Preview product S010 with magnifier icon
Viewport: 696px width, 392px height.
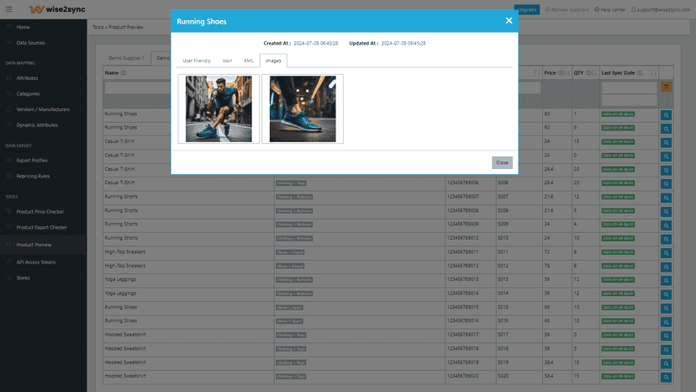[666, 239]
